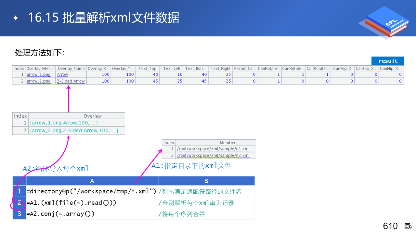The height and width of the screenshot is (234, 416).
Task: Select row 1 header in code grid
Action: 19,191
